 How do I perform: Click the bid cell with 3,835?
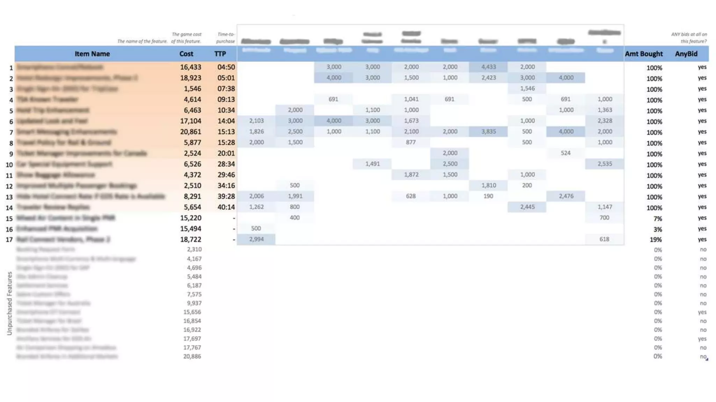tap(488, 132)
